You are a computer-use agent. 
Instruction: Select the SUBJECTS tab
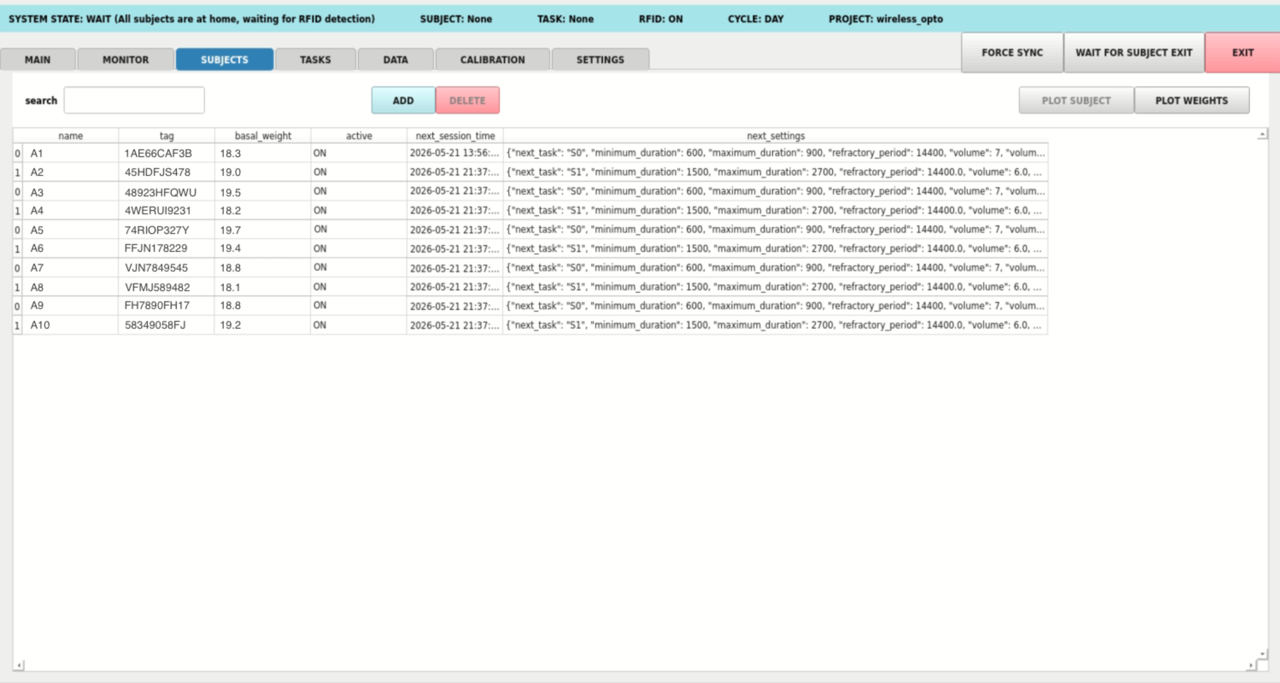[x=224, y=59]
